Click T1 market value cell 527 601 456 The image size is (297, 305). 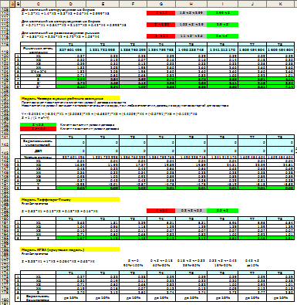pos(71,49)
